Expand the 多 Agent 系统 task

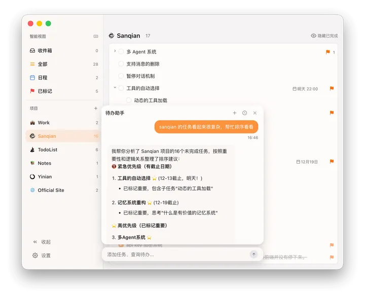(115, 51)
